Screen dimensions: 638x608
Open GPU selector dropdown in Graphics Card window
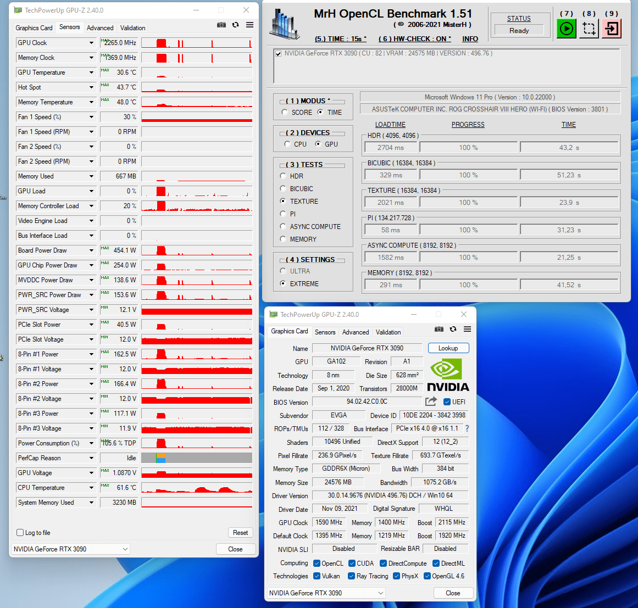click(326, 593)
